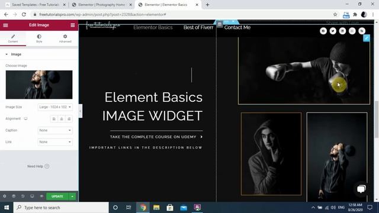Image resolution: width=379 pixels, height=213 pixels.
Task: Collapse the Elementor side panel
Action: [81, 111]
